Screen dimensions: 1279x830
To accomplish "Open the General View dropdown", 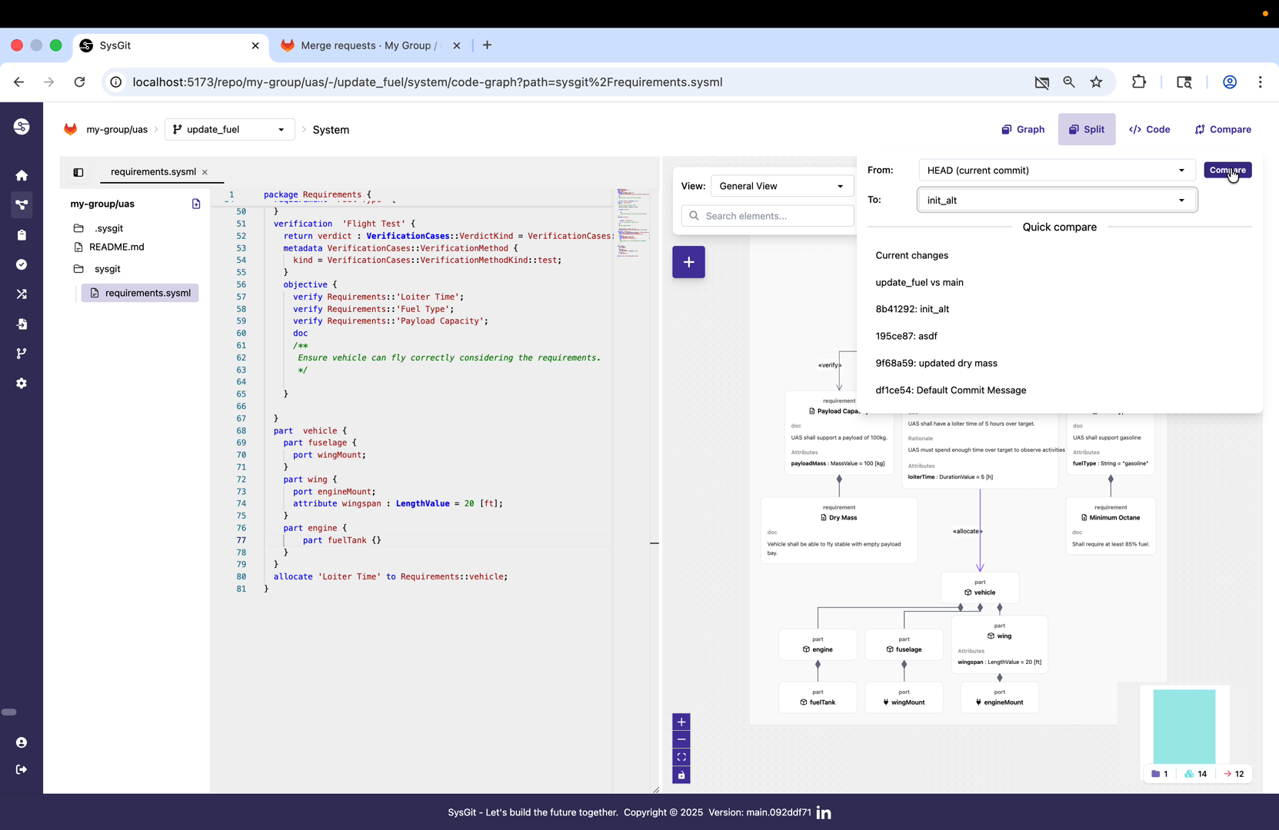I will coord(781,186).
